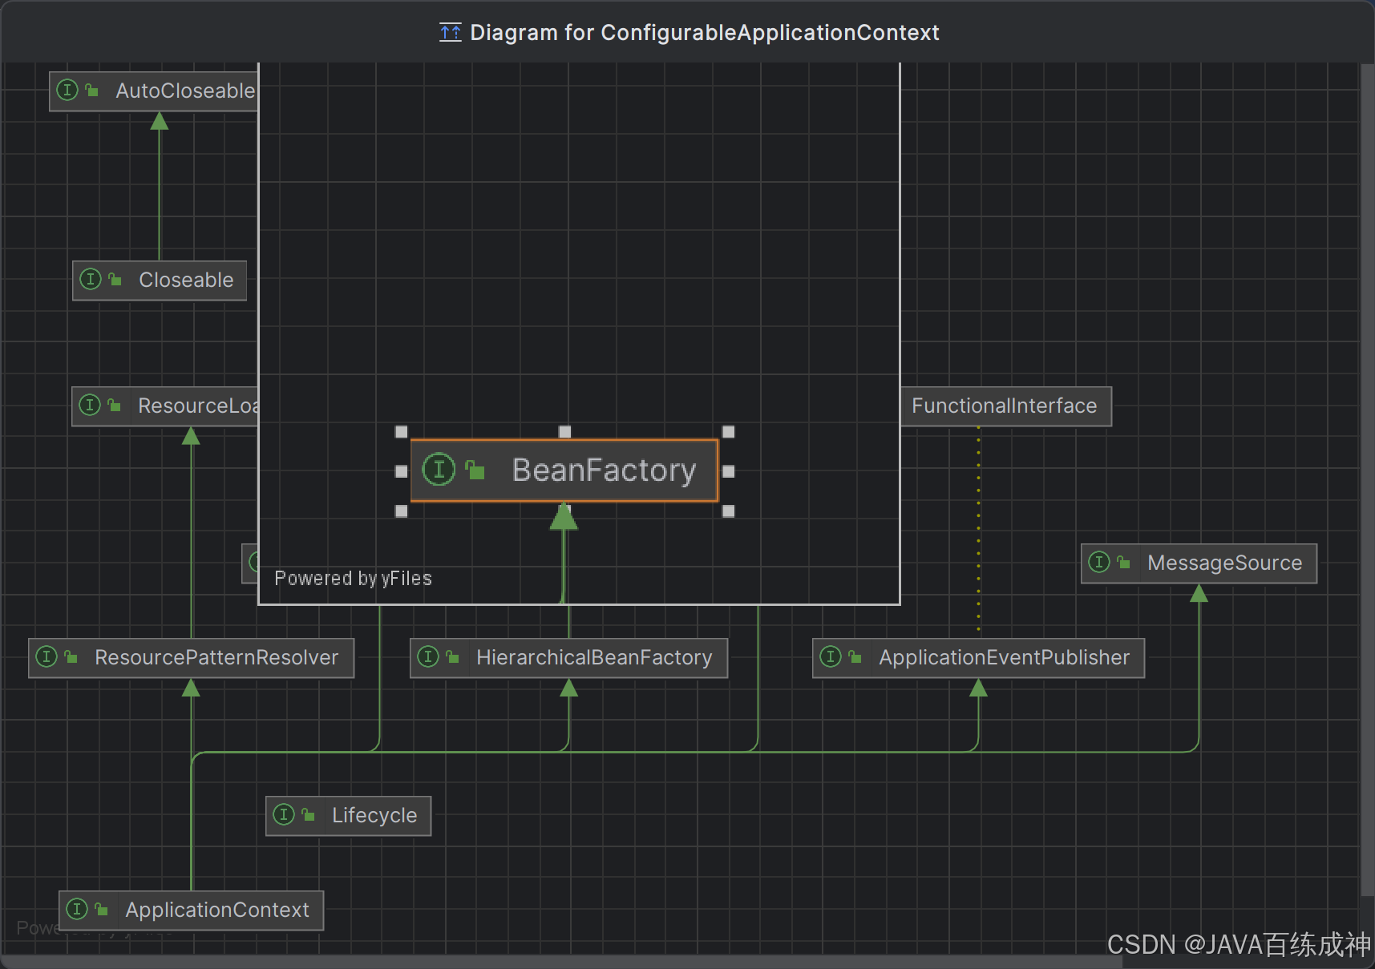Click the public lock icon on ResourcePatternResolver
Screen dimensions: 1375x969
[71, 657]
